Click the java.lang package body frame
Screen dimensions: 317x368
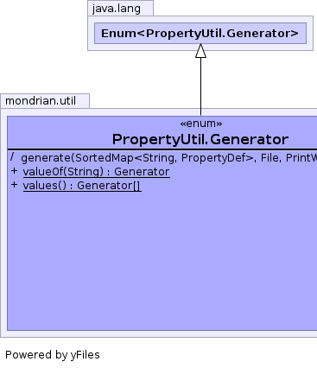200,34
